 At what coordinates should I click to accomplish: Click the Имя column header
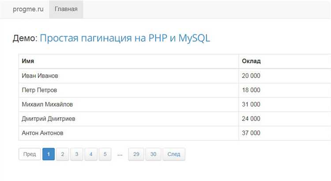pyautogui.click(x=128, y=61)
